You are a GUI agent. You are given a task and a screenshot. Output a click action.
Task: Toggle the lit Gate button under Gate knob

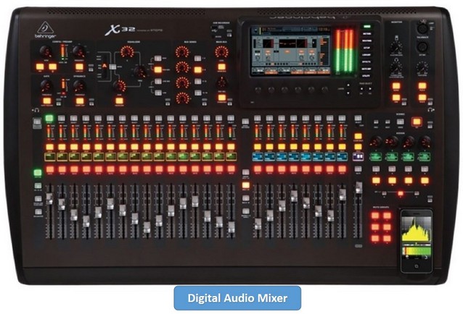click(46, 101)
